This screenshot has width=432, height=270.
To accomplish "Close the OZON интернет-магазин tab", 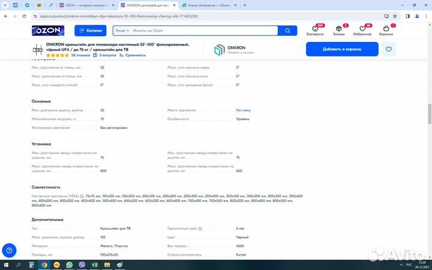I will coord(113,5).
